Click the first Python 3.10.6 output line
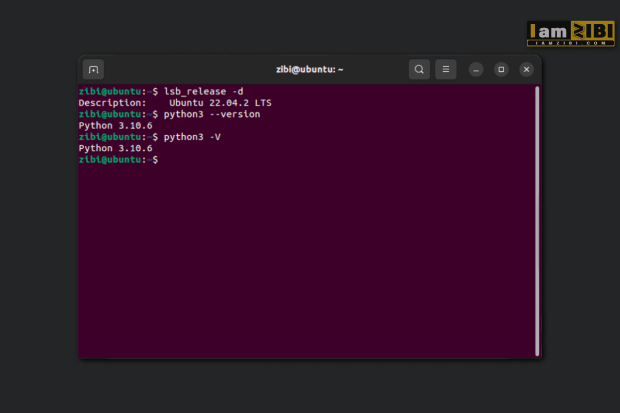620x413 pixels. 115,125
